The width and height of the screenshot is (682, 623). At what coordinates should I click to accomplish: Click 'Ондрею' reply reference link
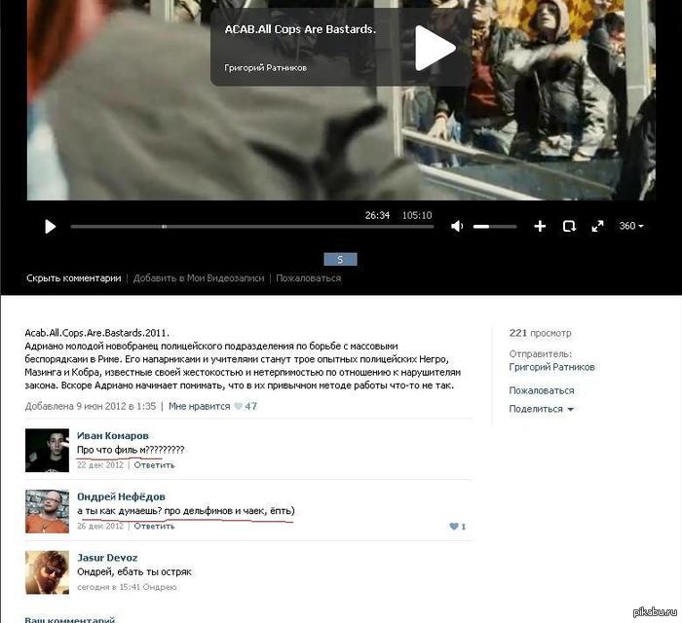click(160, 587)
